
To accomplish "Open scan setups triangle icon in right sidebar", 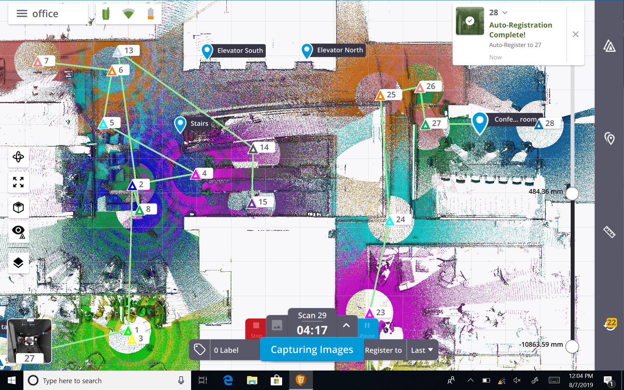I will coord(609,46).
